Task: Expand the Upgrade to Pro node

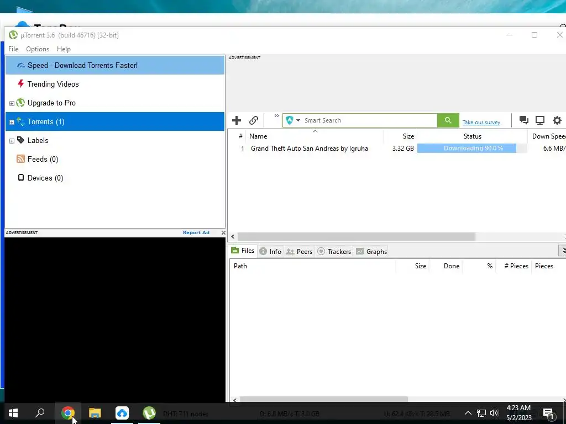Action: [x=12, y=103]
